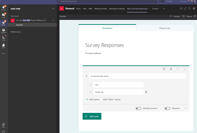
Task: Click Add option link
Action: point(93,99)
